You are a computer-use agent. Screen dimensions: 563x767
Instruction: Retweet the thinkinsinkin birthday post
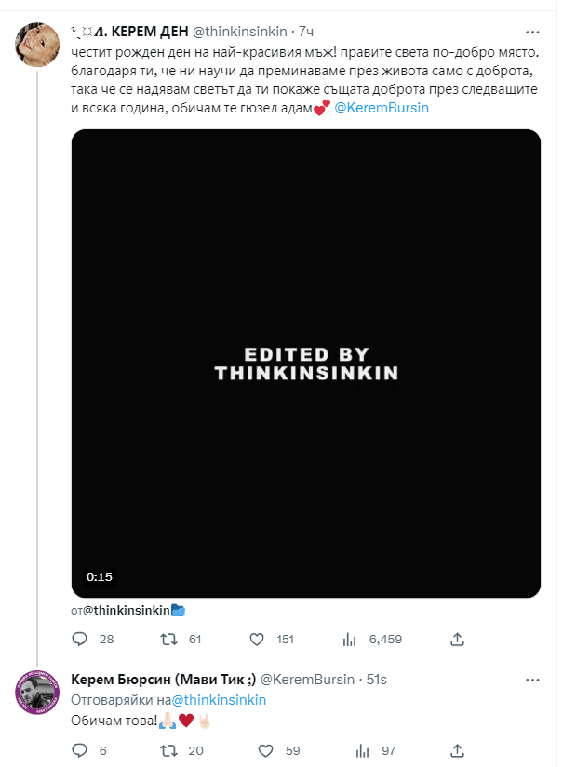(169, 640)
